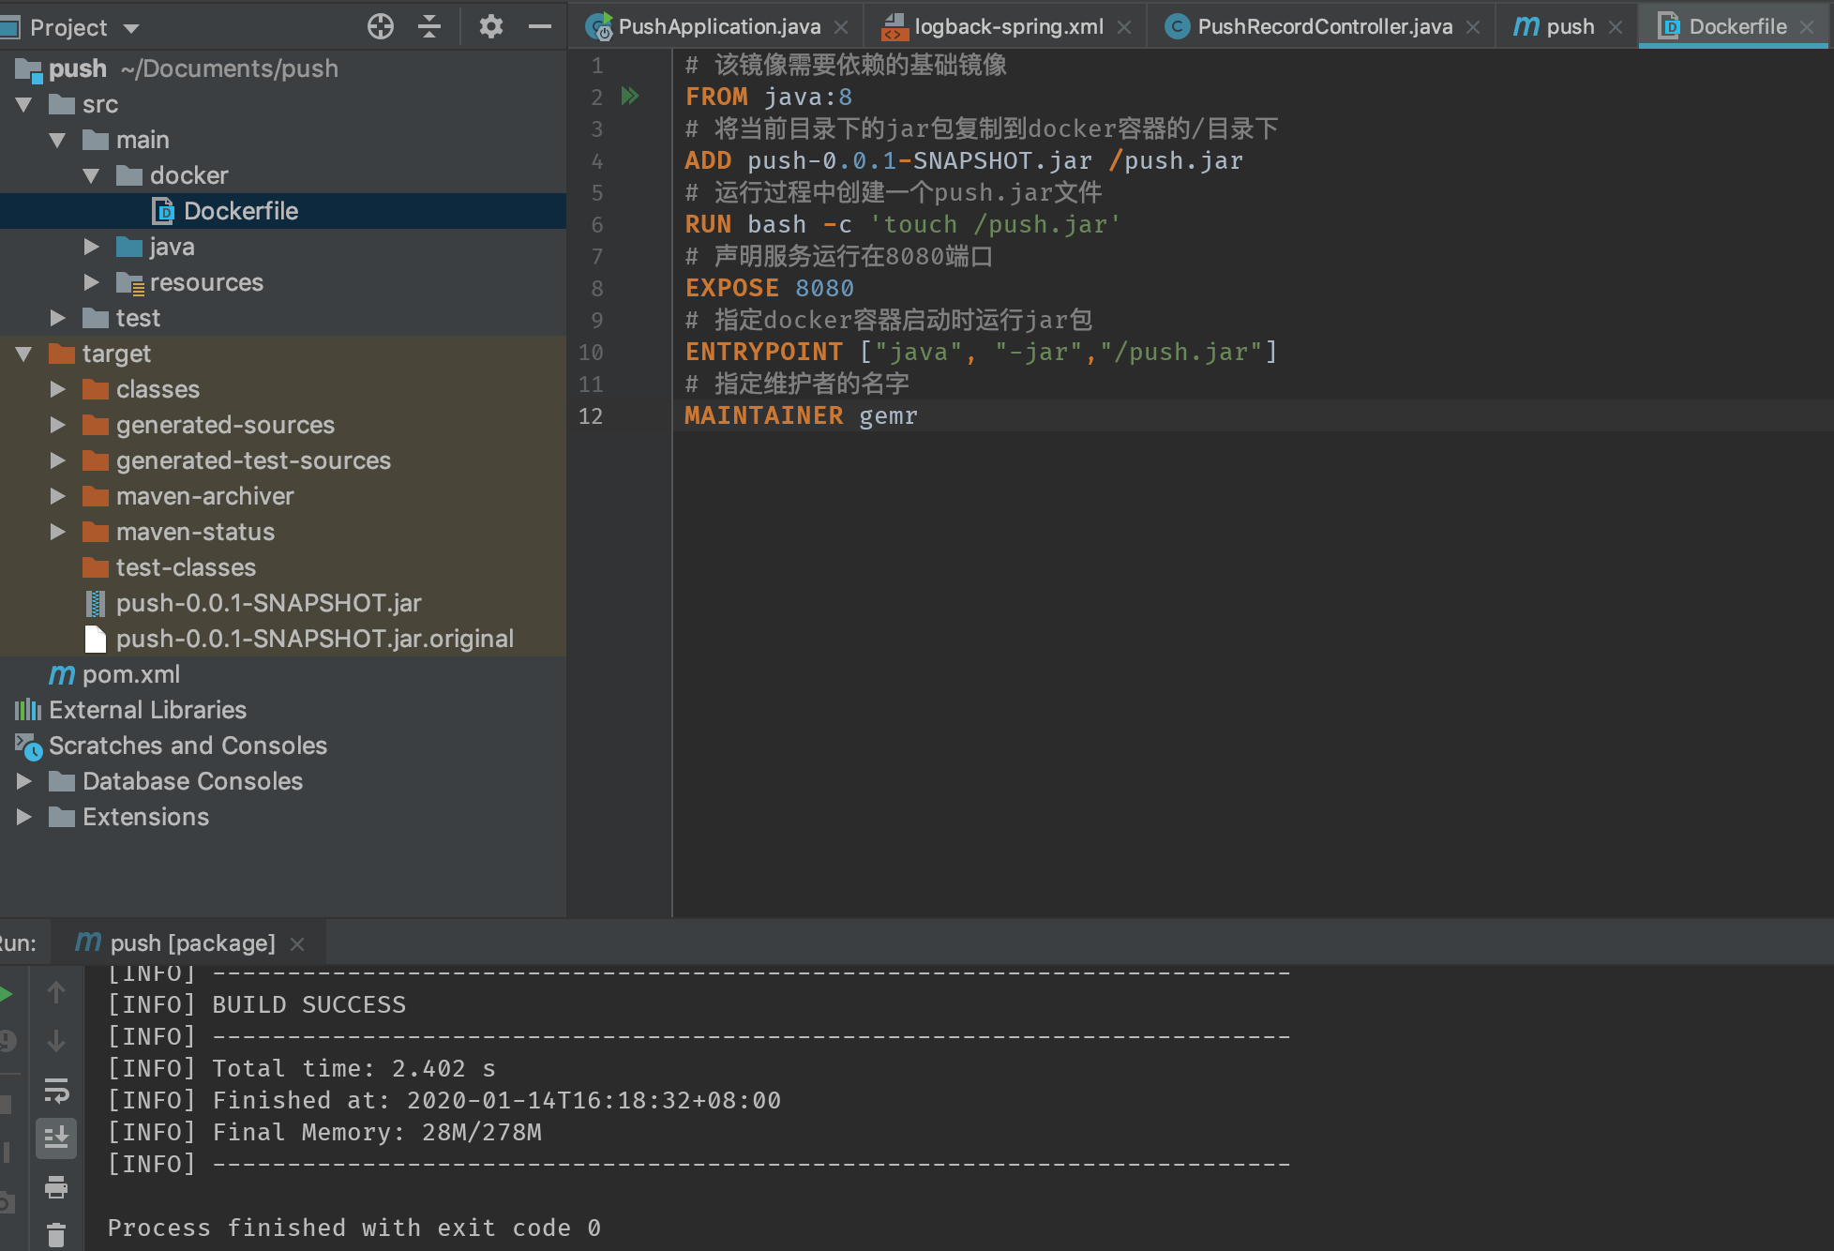Click the trash clear-all icon in Run panel
1834x1251 pixels.
(x=56, y=1235)
